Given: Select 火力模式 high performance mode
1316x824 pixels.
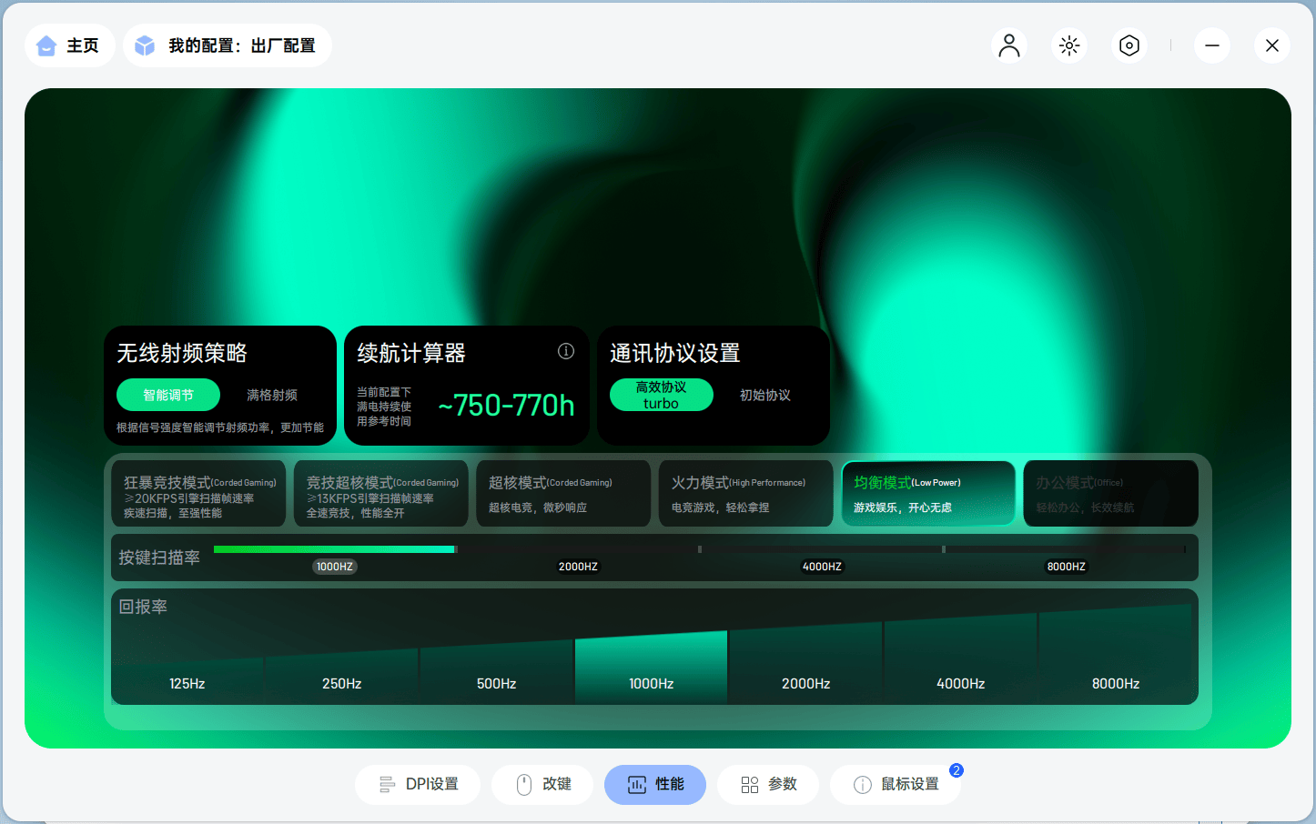Looking at the screenshot, I should pos(745,493).
